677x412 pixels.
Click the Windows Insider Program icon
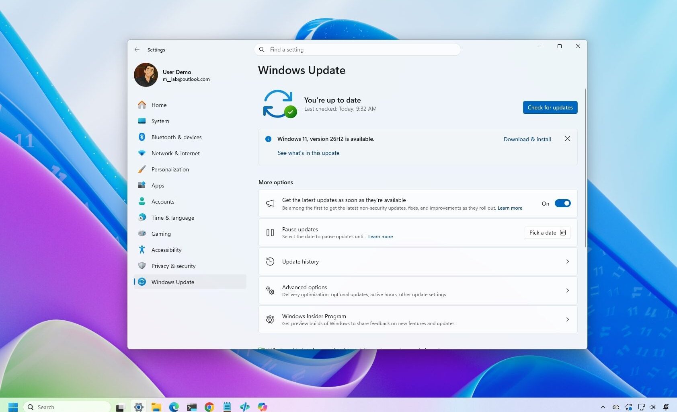coord(270,319)
